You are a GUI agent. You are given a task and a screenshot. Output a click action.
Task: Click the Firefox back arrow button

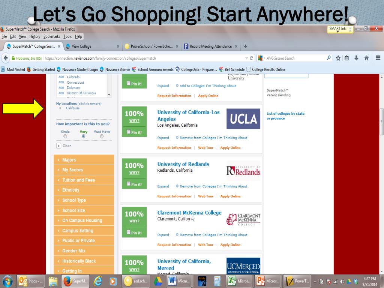point(5,58)
